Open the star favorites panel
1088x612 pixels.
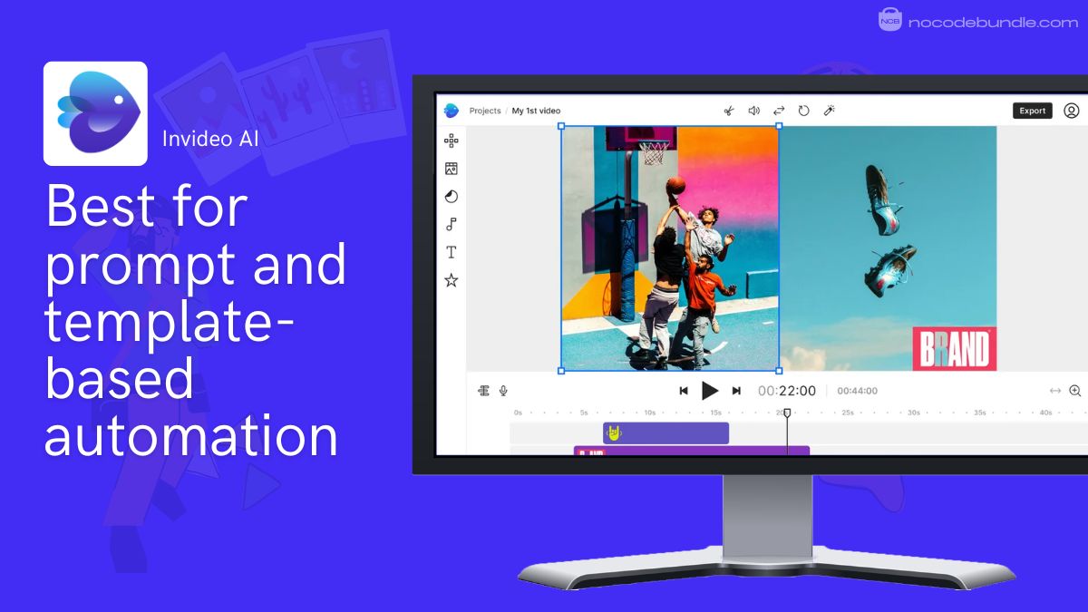451,281
